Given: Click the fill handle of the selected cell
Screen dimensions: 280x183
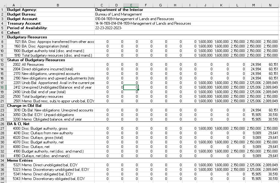Looking at the screenshot, I should click(x=138, y=90).
